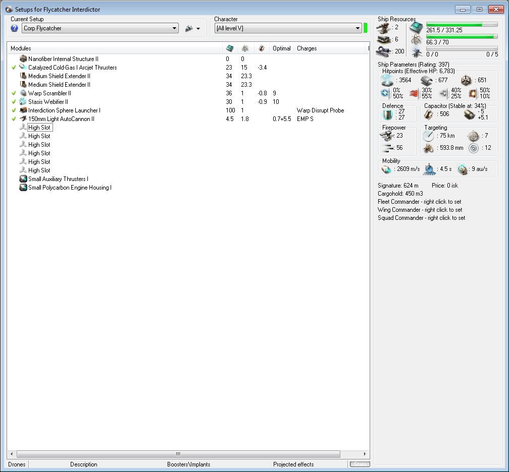Toggle the Stasis Webifier II active checkmark

(14, 102)
